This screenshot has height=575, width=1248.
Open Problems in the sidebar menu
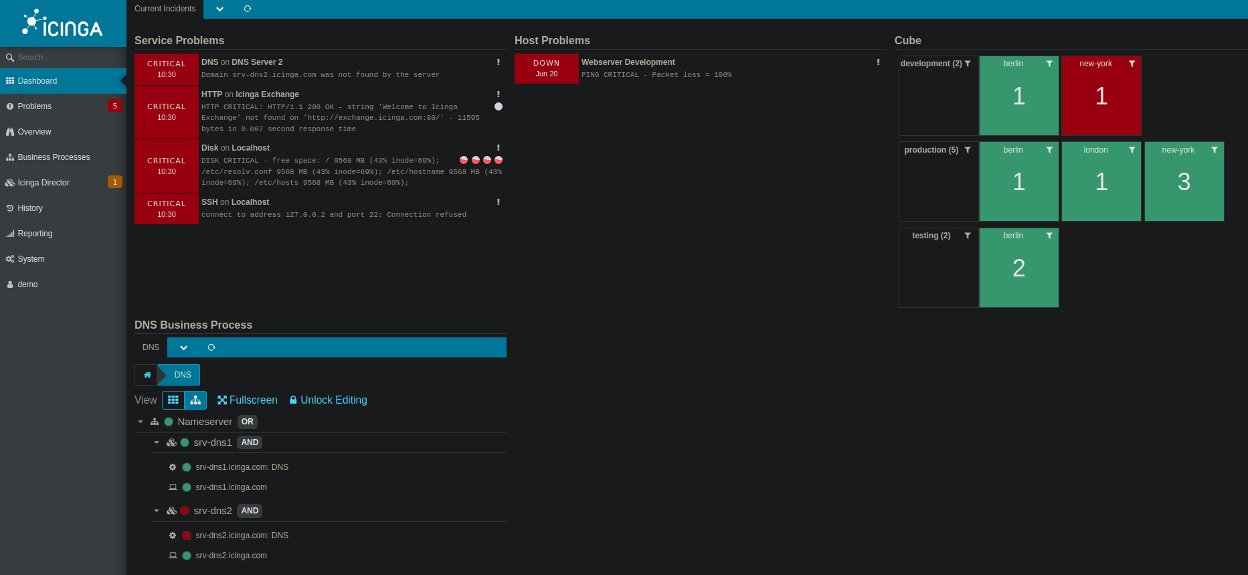click(35, 106)
